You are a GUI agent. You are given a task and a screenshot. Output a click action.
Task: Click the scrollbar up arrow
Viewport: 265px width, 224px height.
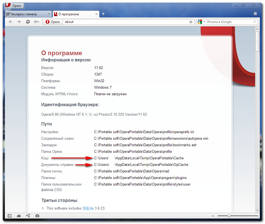click(257, 29)
